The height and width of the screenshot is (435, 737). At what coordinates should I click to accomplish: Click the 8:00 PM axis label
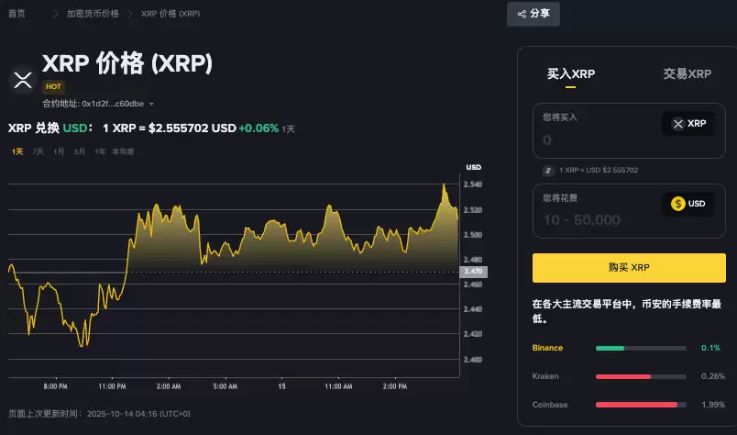pos(56,386)
